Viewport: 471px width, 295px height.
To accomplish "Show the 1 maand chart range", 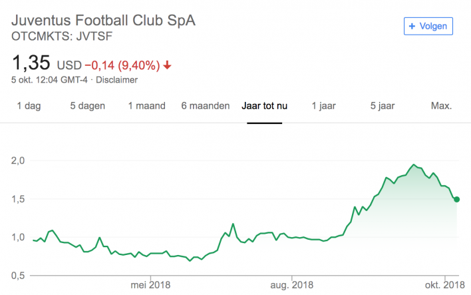I will tap(146, 106).
